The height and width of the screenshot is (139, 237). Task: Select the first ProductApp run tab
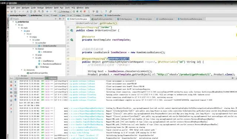[x=22, y=78]
